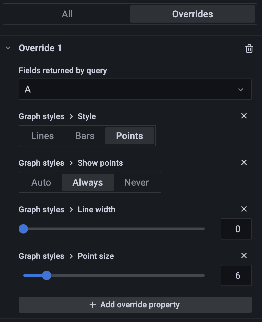Remove the Line width override property

(x=244, y=209)
